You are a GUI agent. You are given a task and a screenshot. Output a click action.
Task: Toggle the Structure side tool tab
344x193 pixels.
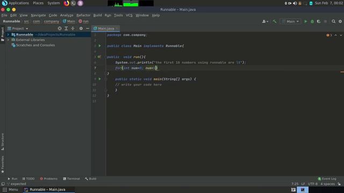(x=3, y=142)
